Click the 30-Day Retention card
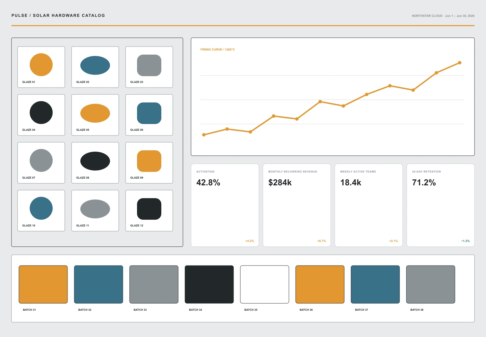The width and height of the screenshot is (486, 337). pos(440,205)
